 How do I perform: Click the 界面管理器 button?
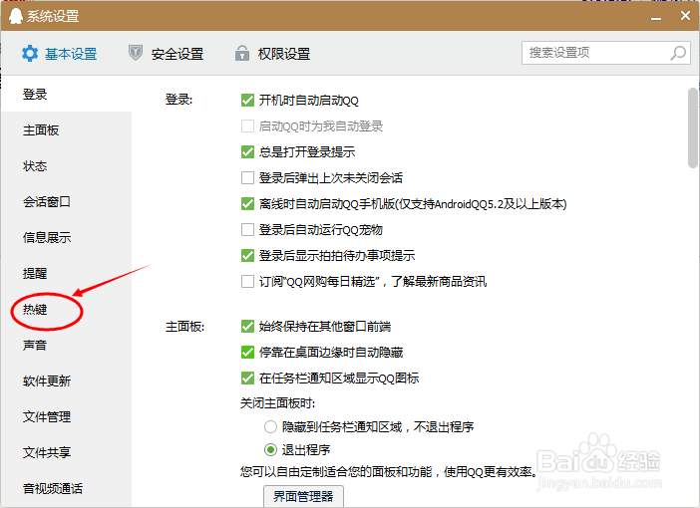click(x=303, y=496)
